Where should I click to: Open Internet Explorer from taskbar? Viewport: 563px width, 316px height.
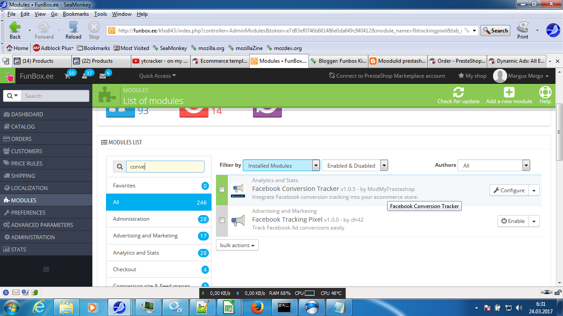click(x=39, y=307)
